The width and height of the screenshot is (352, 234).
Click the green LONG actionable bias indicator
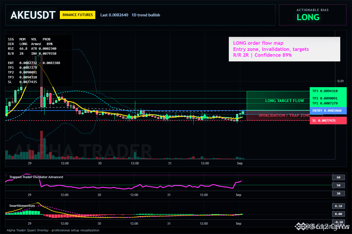308,17
